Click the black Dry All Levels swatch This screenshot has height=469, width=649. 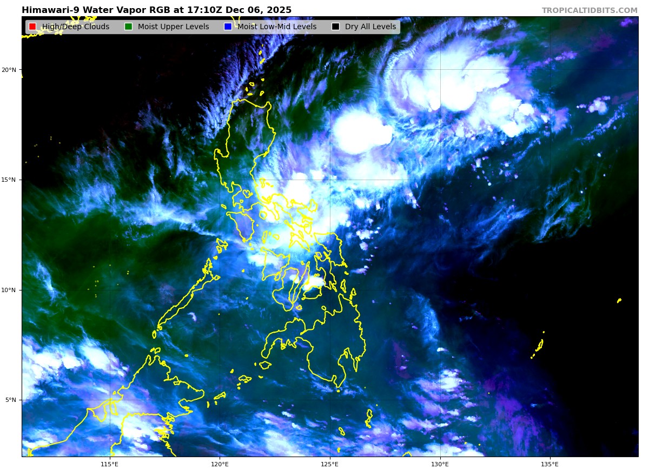coord(335,27)
